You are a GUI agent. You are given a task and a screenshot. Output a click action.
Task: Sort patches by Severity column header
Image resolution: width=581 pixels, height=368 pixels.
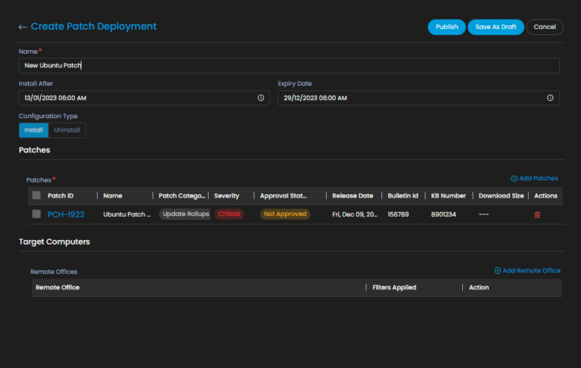tap(227, 195)
